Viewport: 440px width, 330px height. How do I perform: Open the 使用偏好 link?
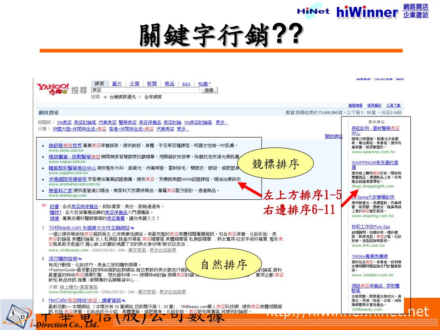pyautogui.click(x=374, y=106)
